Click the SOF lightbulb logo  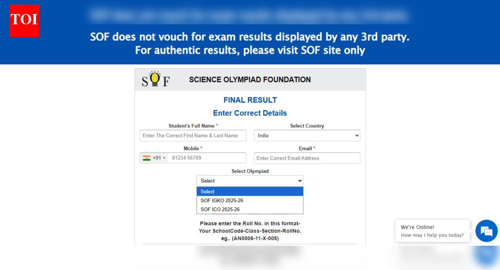point(154,79)
